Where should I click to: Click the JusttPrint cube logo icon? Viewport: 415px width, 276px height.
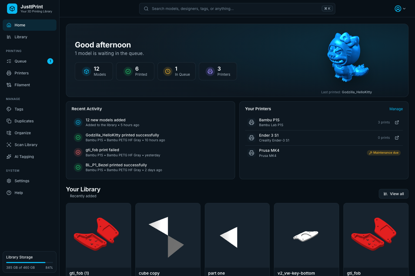(x=12, y=9)
